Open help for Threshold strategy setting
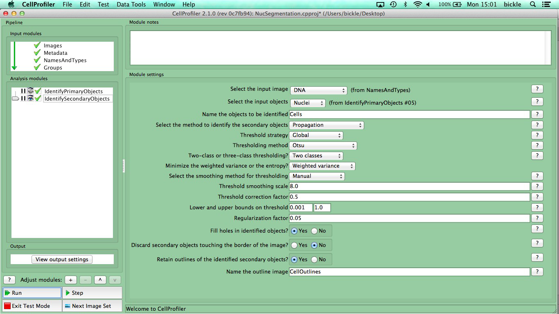The height and width of the screenshot is (314, 559). (537, 135)
